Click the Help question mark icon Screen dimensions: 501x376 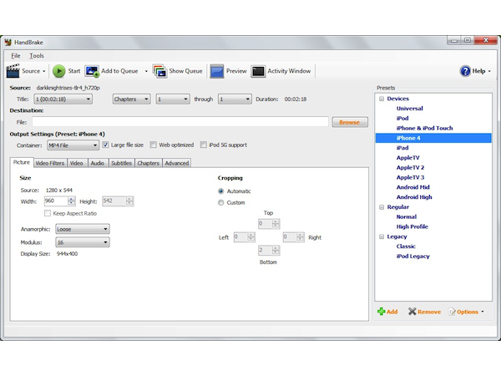[x=465, y=71]
